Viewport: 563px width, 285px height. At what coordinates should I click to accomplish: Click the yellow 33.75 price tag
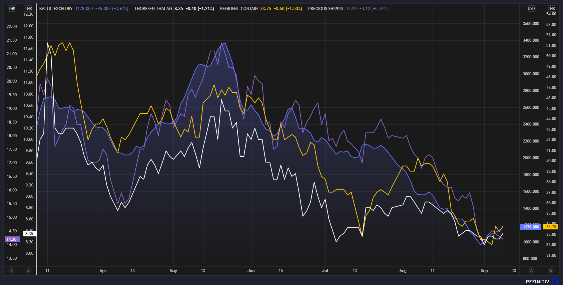tap(551, 227)
